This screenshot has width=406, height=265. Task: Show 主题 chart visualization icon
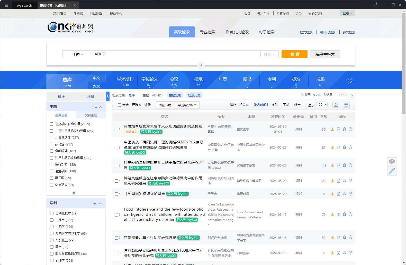[x=95, y=107]
